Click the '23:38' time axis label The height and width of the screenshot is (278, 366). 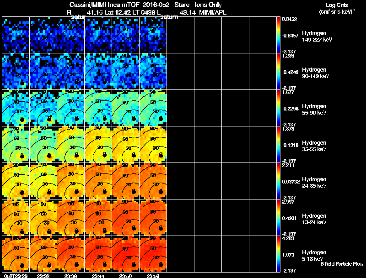coord(71,276)
